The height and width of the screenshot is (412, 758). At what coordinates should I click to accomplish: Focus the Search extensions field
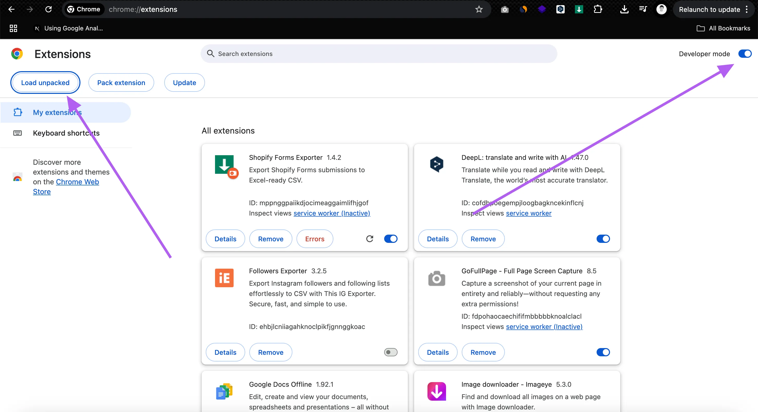point(379,54)
